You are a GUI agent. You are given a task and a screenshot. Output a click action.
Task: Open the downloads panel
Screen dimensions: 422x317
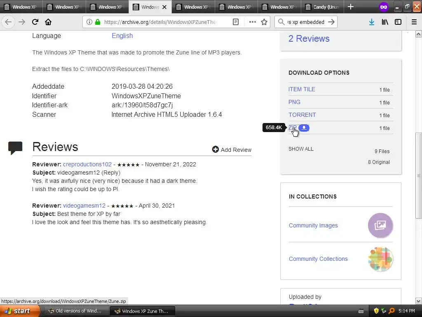pyautogui.click(x=372, y=22)
